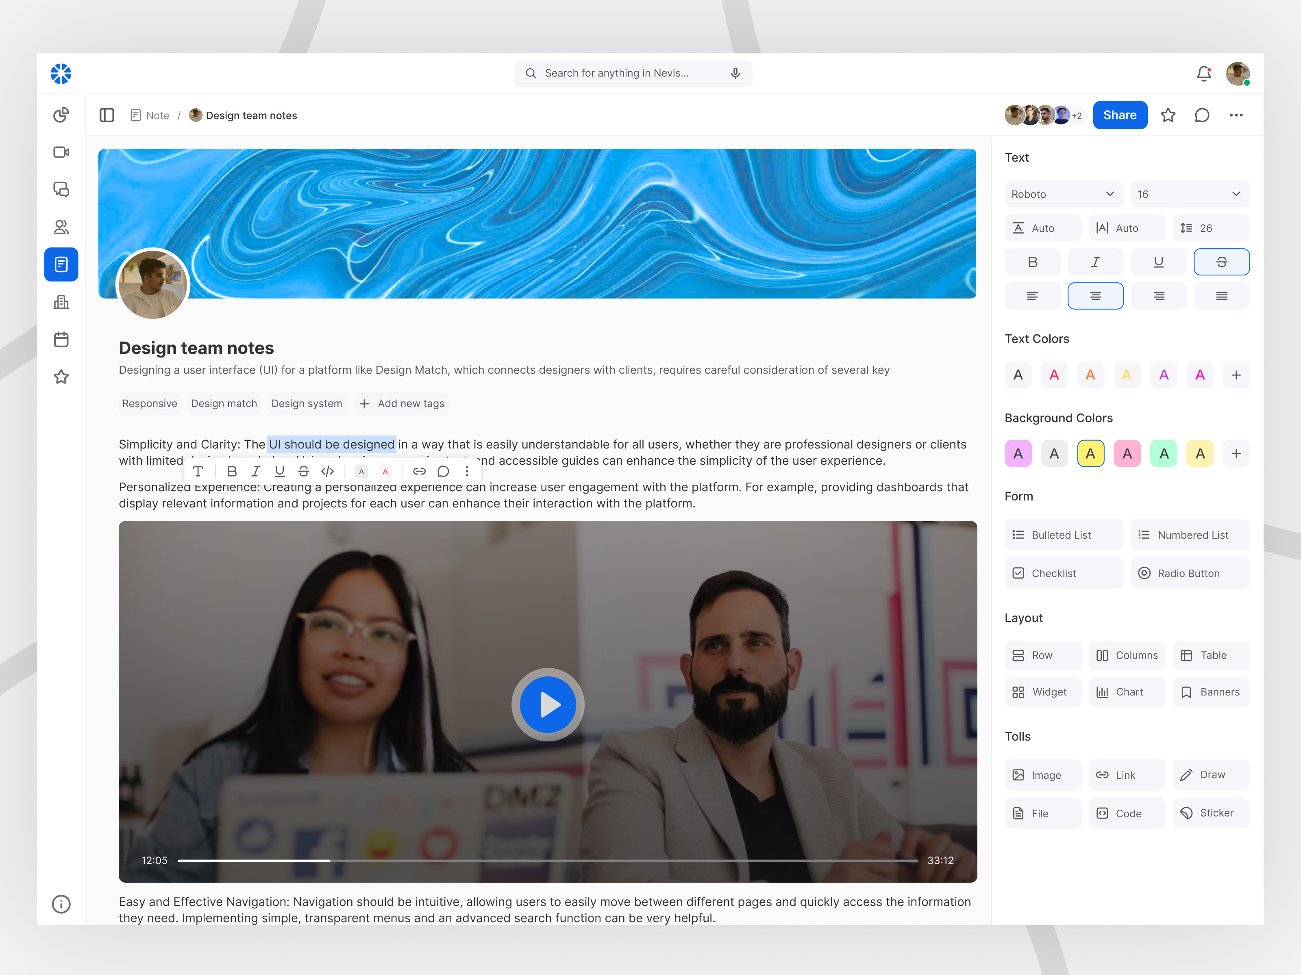
Task: Select the yellow background color swatch
Action: [x=1090, y=454]
